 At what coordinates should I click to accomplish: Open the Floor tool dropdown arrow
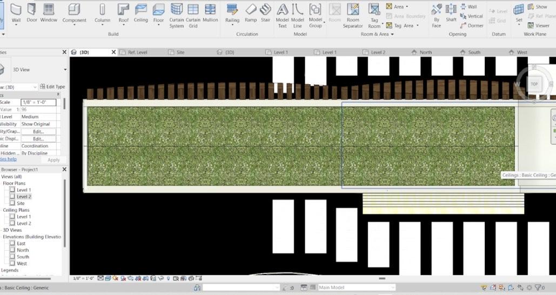pyautogui.click(x=158, y=25)
